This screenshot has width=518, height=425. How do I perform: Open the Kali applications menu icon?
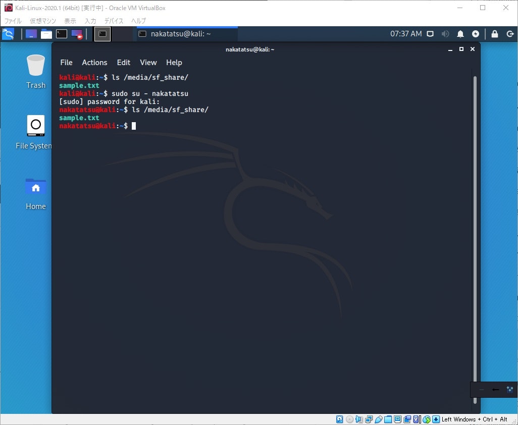click(x=9, y=34)
